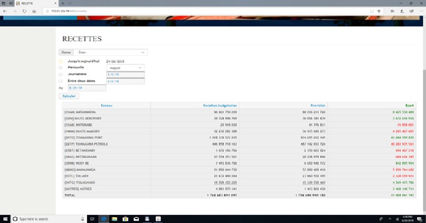Screen dimensions: 426x223
Task: Click the browser back arrow
Action: pos(5,10)
